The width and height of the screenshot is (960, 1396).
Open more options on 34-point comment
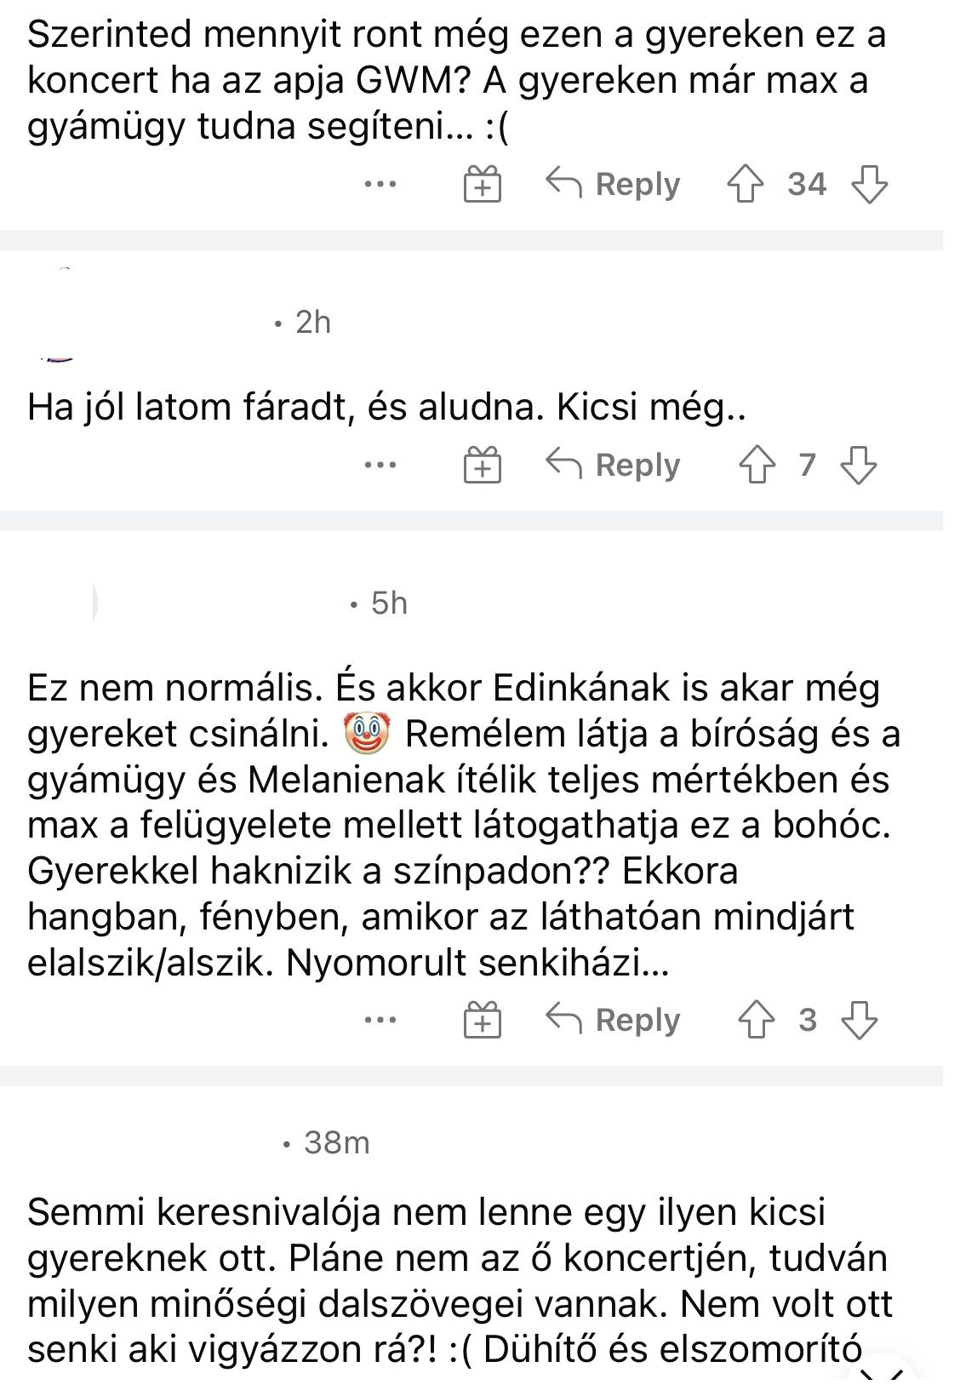pos(380,184)
